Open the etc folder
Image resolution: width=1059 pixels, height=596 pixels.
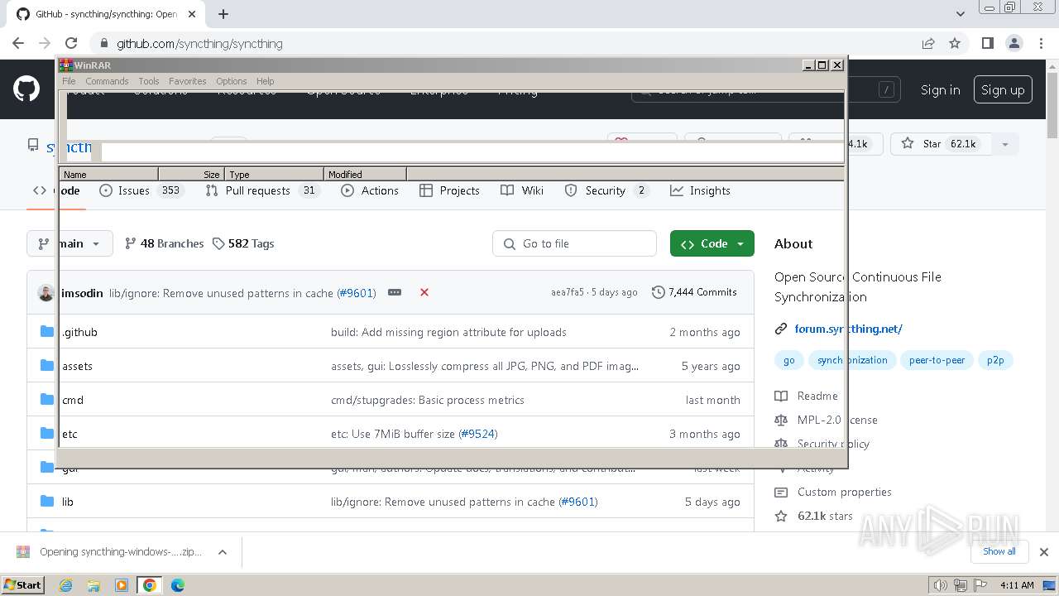point(69,434)
